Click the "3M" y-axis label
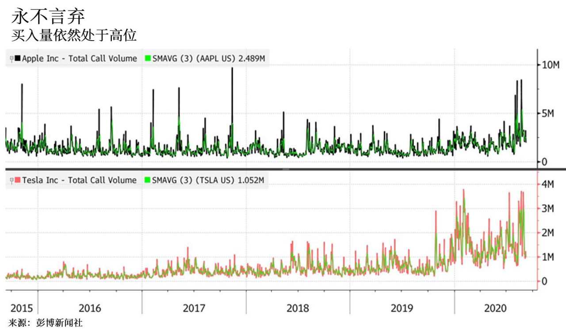Viewport: 566px width, 334px height. pyautogui.click(x=548, y=208)
